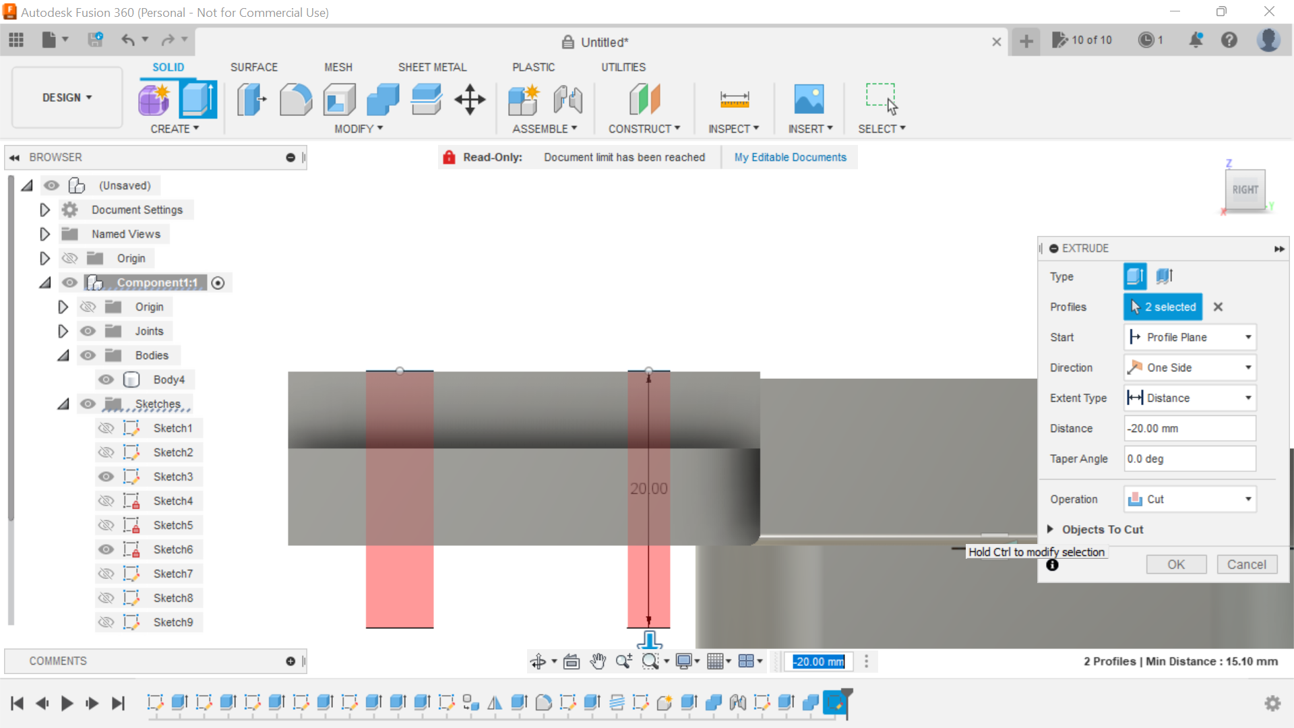
Task: Activate Component1:1 radio button
Action: 218,283
